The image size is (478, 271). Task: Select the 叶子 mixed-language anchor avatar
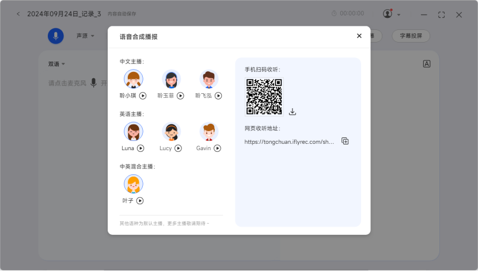tap(133, 184)
